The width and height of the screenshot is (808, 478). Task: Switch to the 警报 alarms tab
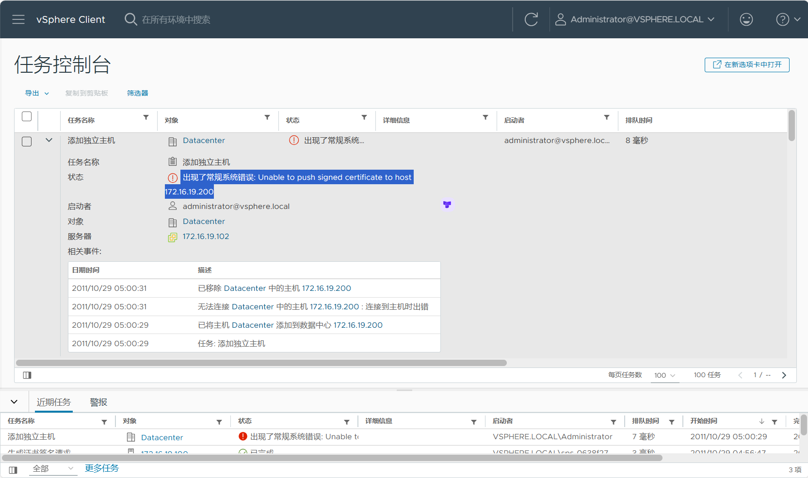98,402
